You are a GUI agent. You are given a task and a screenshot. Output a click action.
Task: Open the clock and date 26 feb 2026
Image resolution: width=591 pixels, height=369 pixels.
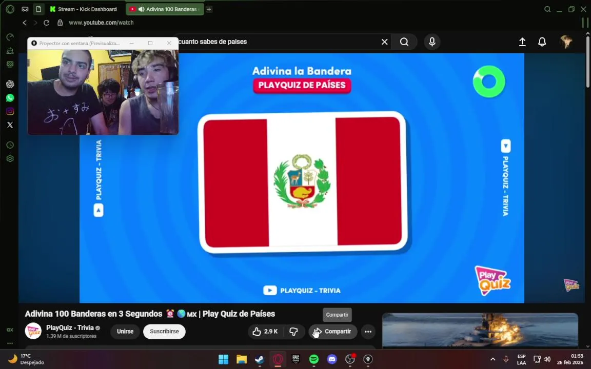coord(570,359)
